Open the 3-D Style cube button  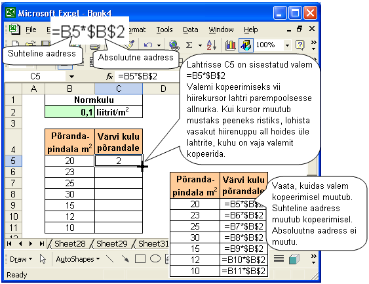294,259
